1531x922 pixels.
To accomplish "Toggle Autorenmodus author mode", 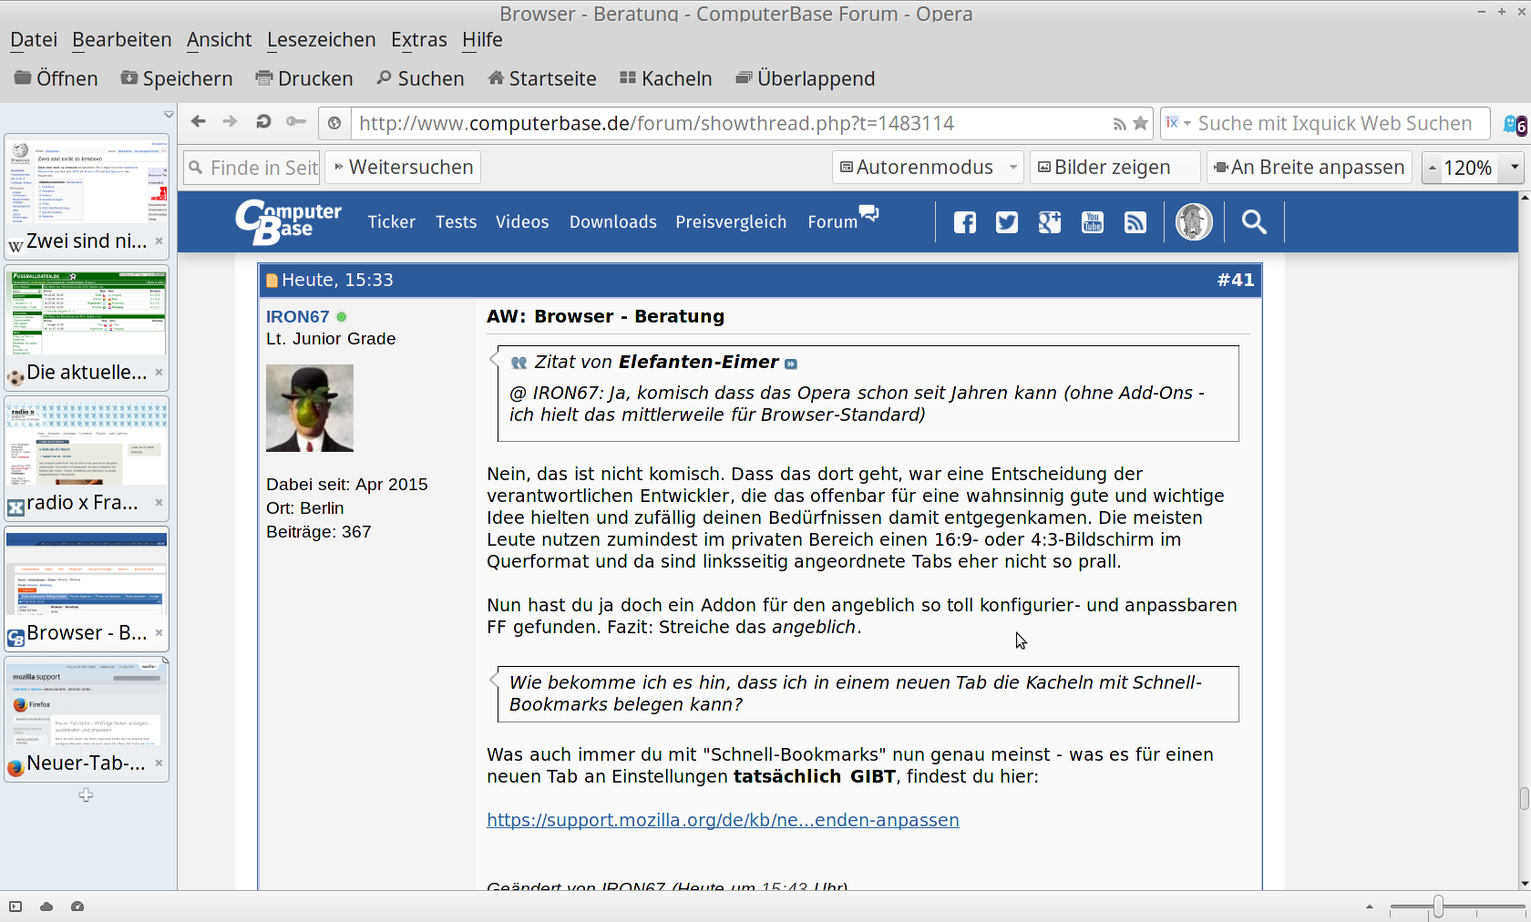I will pos(917,168).
